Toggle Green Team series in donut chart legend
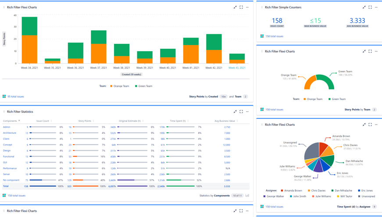382x217 pixels. [337, 99]
